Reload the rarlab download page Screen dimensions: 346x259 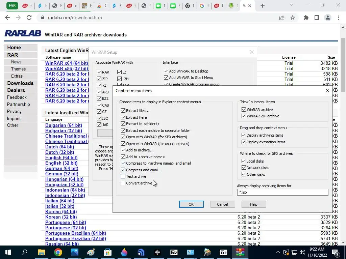click(29, 18)
